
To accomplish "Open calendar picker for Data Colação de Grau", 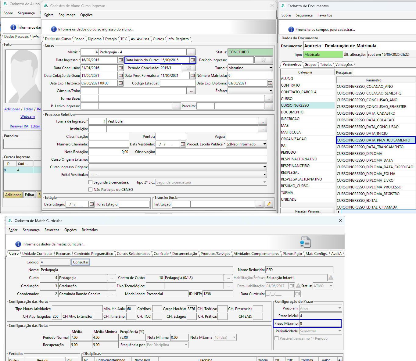I will [x=121, y=75].
